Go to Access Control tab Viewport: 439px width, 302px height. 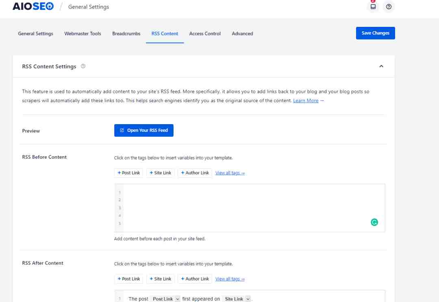pyautogui.click(x=205, y=33)
